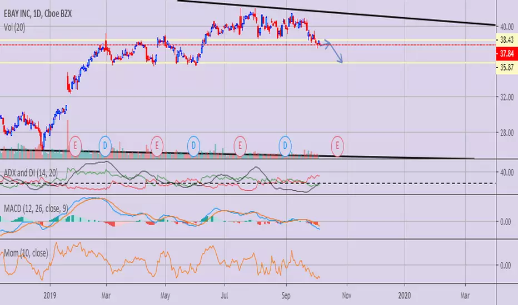Click the Jul label on the time axis
The height and width of the screenshot is (305, 518).
225,296
